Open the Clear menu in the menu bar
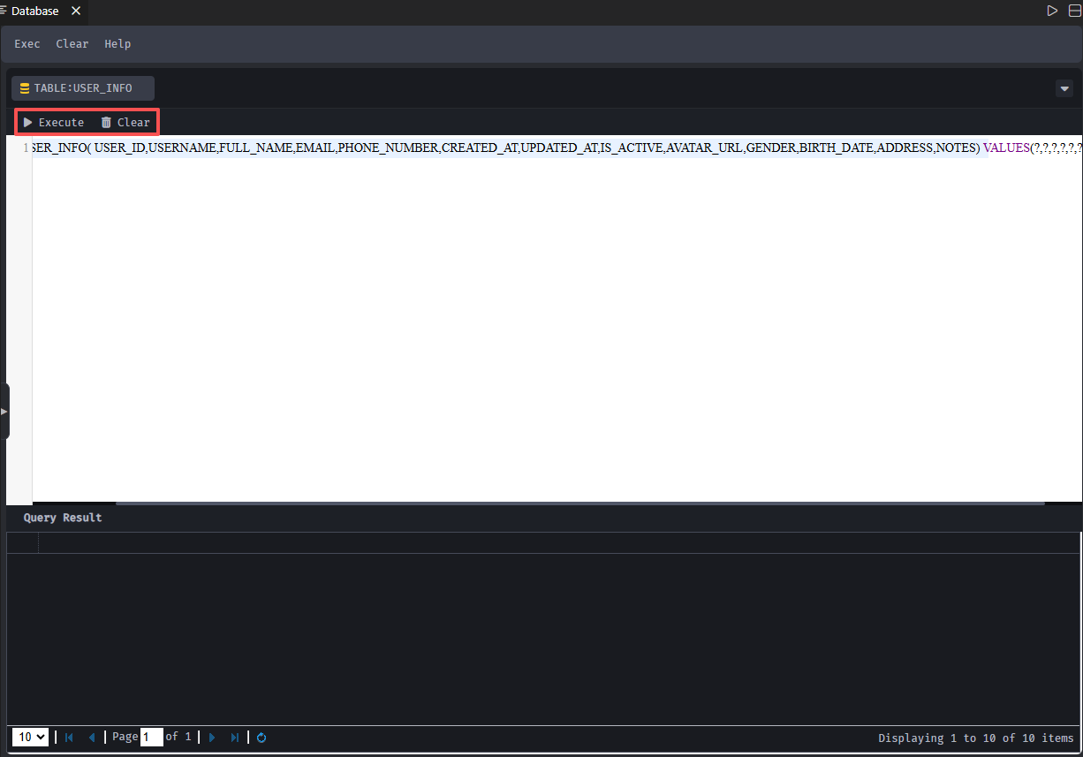 coord(72,44)
